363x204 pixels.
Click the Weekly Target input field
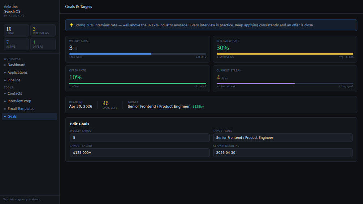(x=139, y=138)
